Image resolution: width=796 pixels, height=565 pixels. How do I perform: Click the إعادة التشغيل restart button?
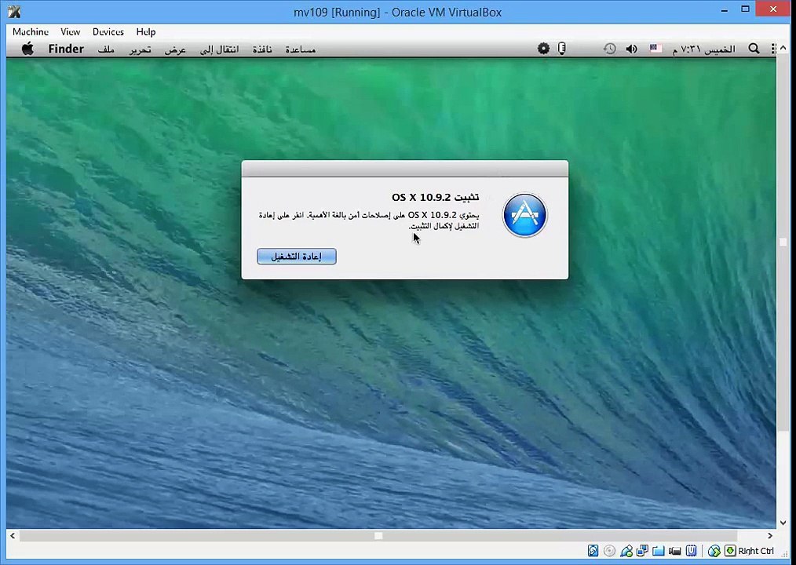tap(297, 257)
